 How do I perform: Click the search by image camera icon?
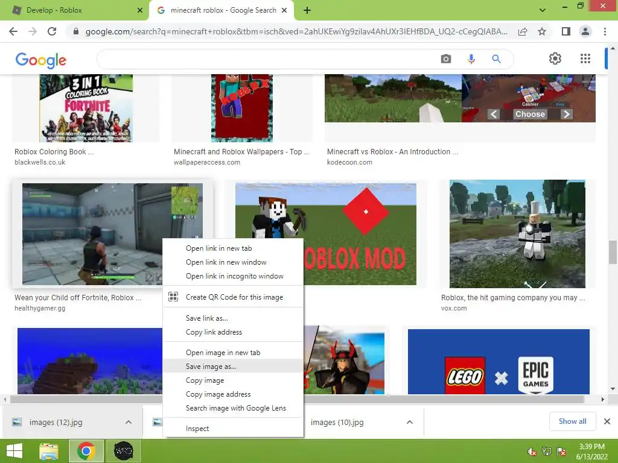(446, 59)
